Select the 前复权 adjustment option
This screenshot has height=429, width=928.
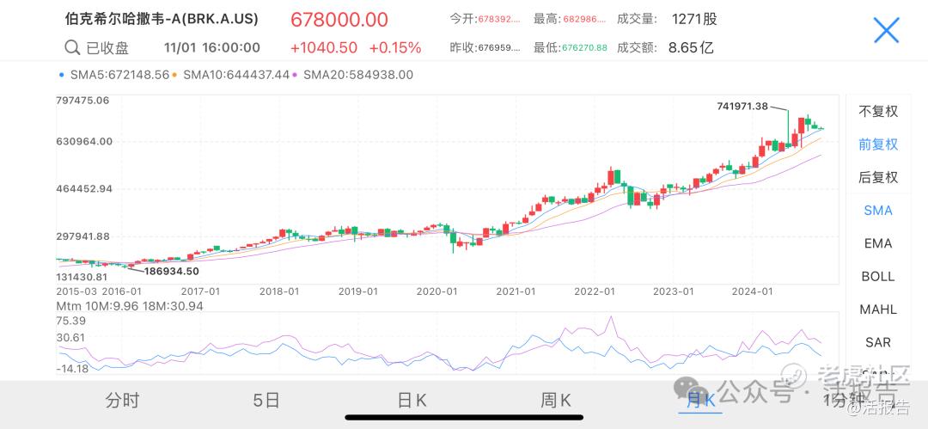pos(878,144)
